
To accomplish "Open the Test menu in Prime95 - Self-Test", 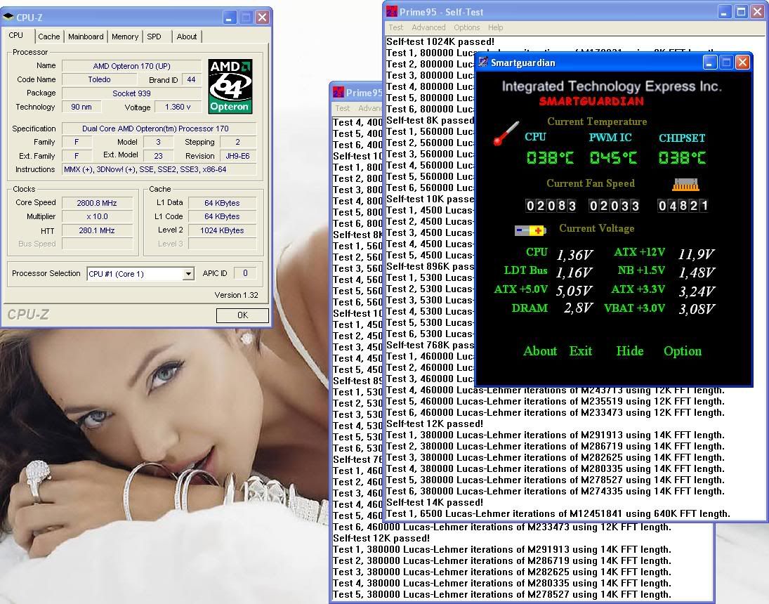I will (x=396, y=27).
